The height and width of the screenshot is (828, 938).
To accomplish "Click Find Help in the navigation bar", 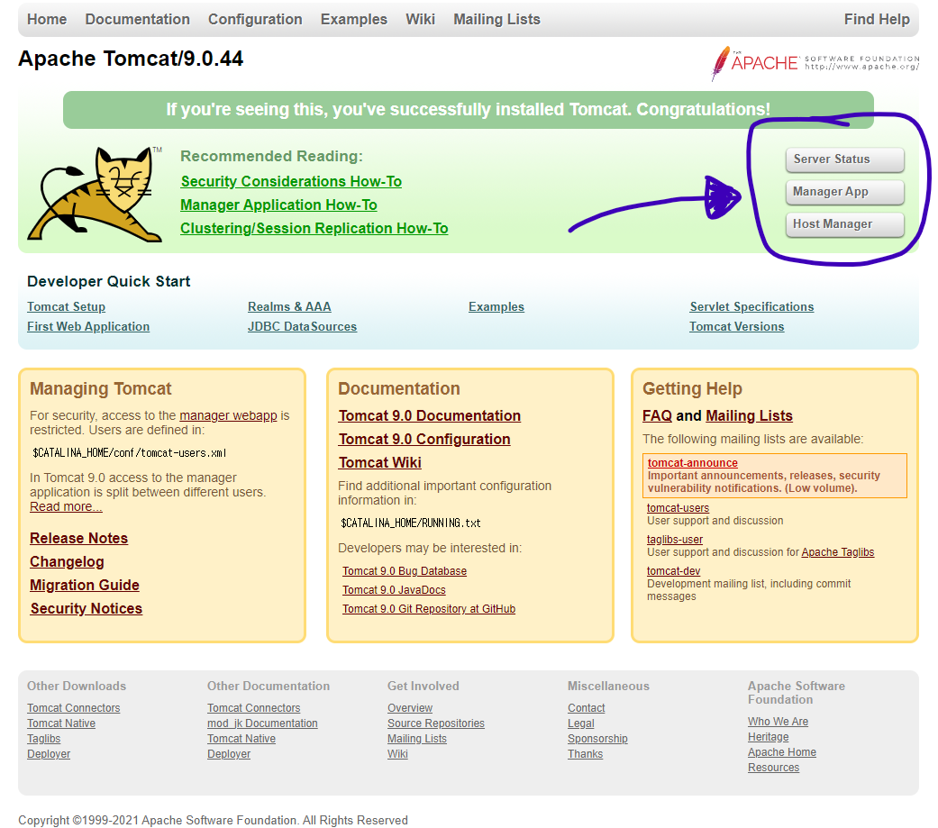I will (x=877, y=19).
